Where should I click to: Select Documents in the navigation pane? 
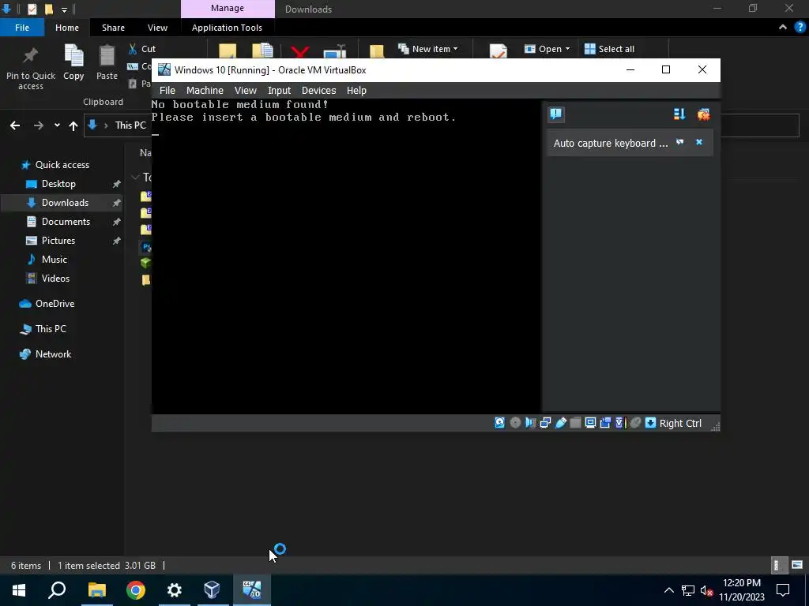[x=66, y=222]
